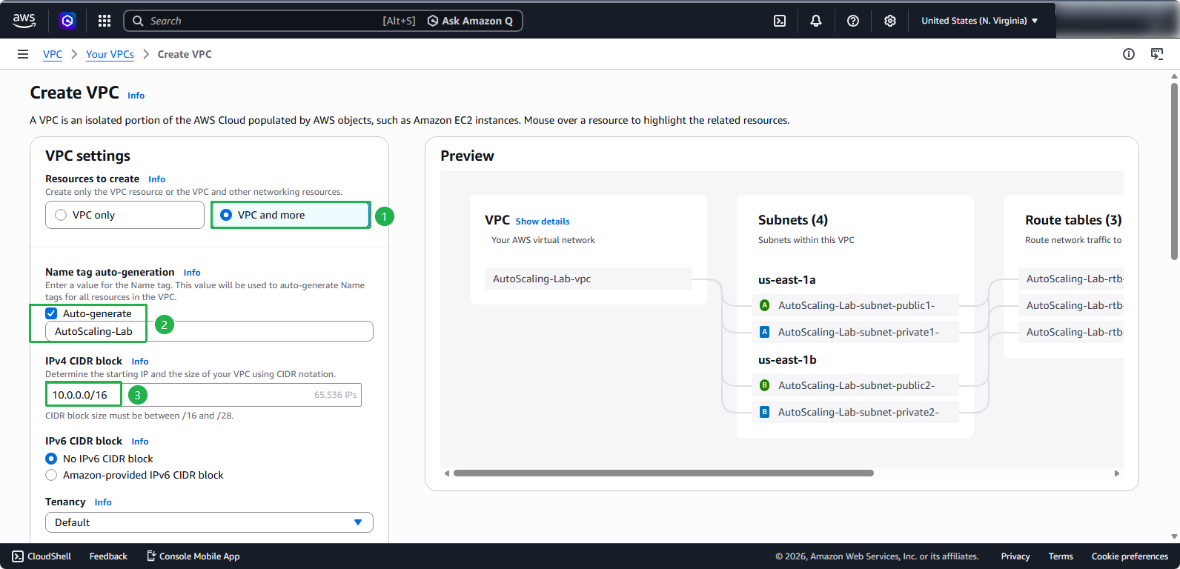This screenshot has height=569, width=1180.
Task: Click the Amazon Q icon in search bar
Action: (433, 21)
